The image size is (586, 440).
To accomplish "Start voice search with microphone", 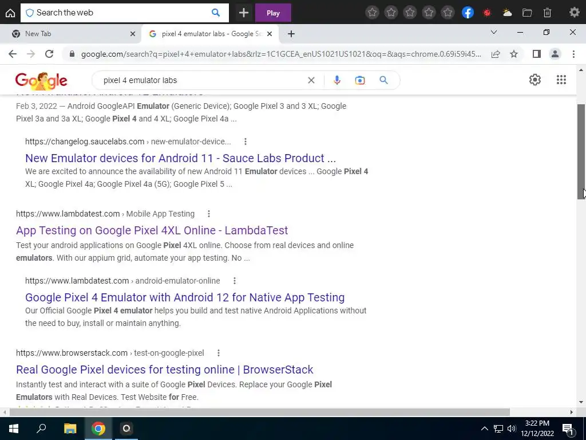I will tap(336, 80).
